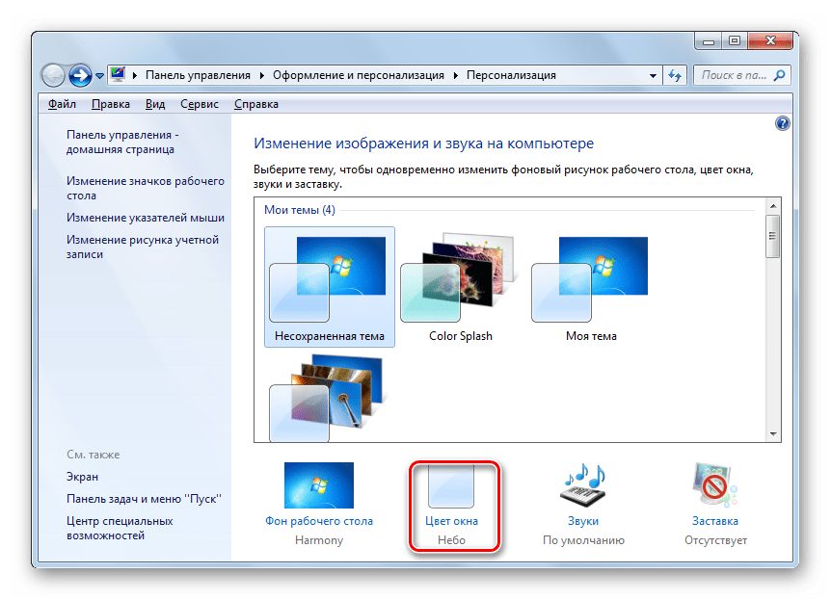Select the Моя тема theme

coord(591,286)
